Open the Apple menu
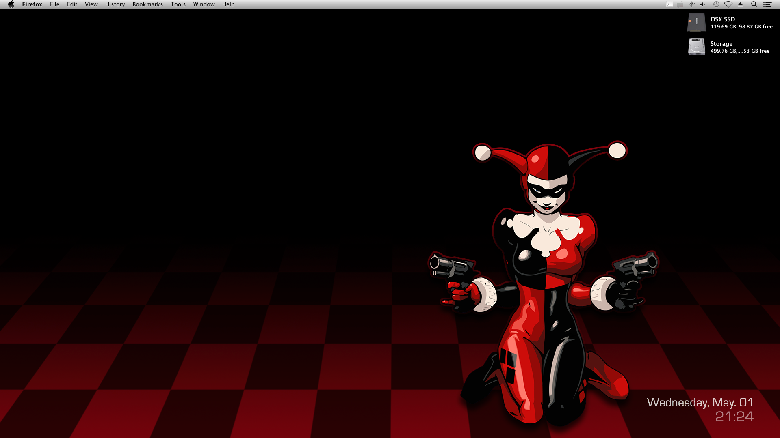The height and width of the screenshot is (438, 780). click(11, 4)
